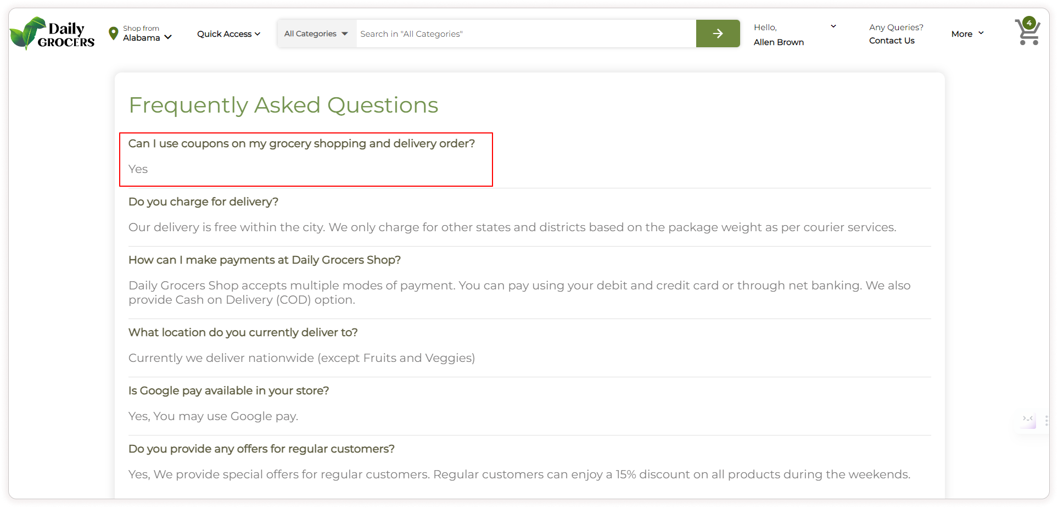This screenshot has width=1058, height=508.
Task: Click the Allen Brown account name
Action: pyautogui.click(x=779, y=42)
